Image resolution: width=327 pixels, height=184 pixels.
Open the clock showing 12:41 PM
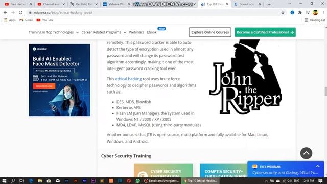click(x=308, y=181)
